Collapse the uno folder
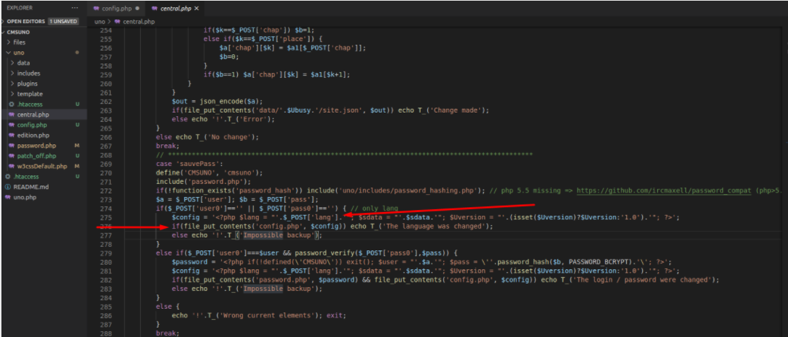Viewport: 788px width, 337px height. coord(8,53)
